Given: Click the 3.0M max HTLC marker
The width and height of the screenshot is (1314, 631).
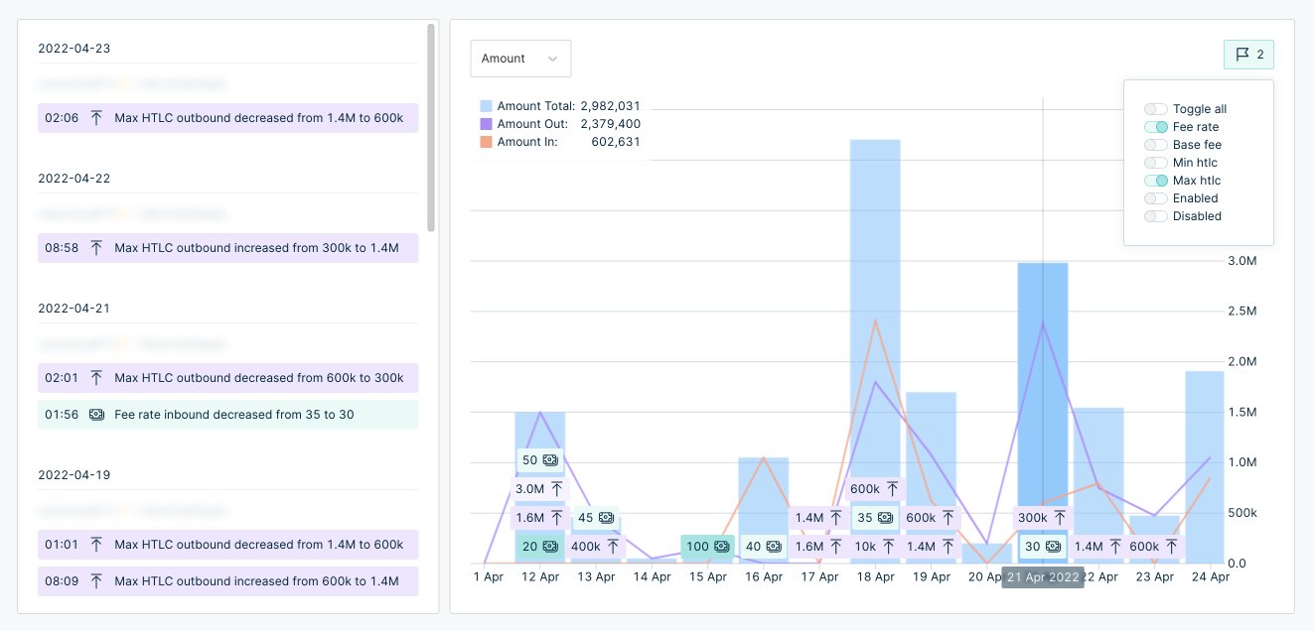Looking at the screenshot, I should [539, 489].
